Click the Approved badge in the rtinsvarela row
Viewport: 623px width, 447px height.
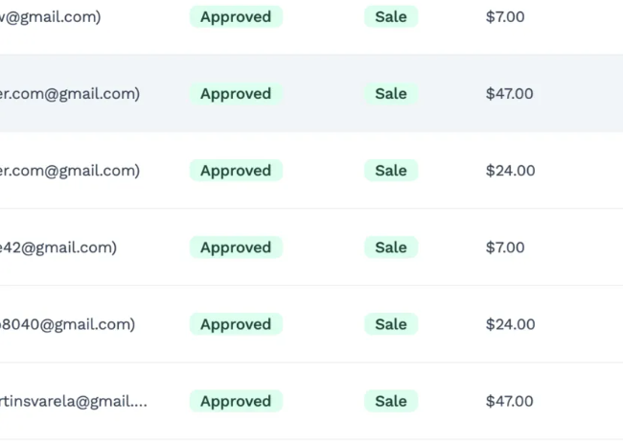[x=236, y=401]
